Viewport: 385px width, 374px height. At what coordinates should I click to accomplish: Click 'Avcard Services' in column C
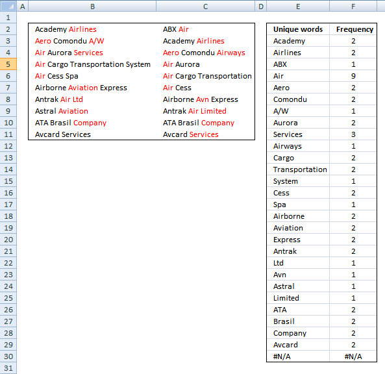coord(206,134)
